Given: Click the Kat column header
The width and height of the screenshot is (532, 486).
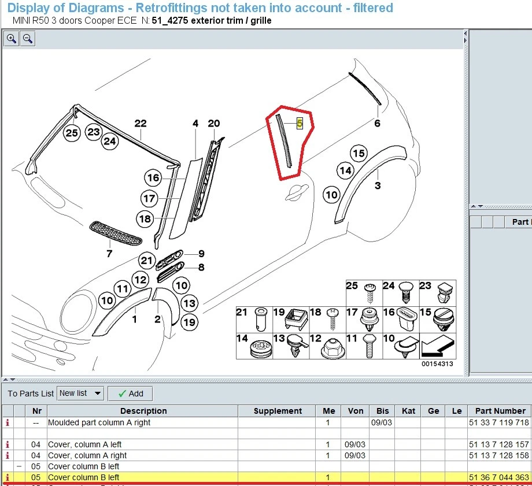Looking at the screenshot, I should point(408,411).
